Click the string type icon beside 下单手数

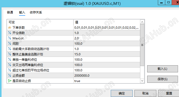[10, 28]
